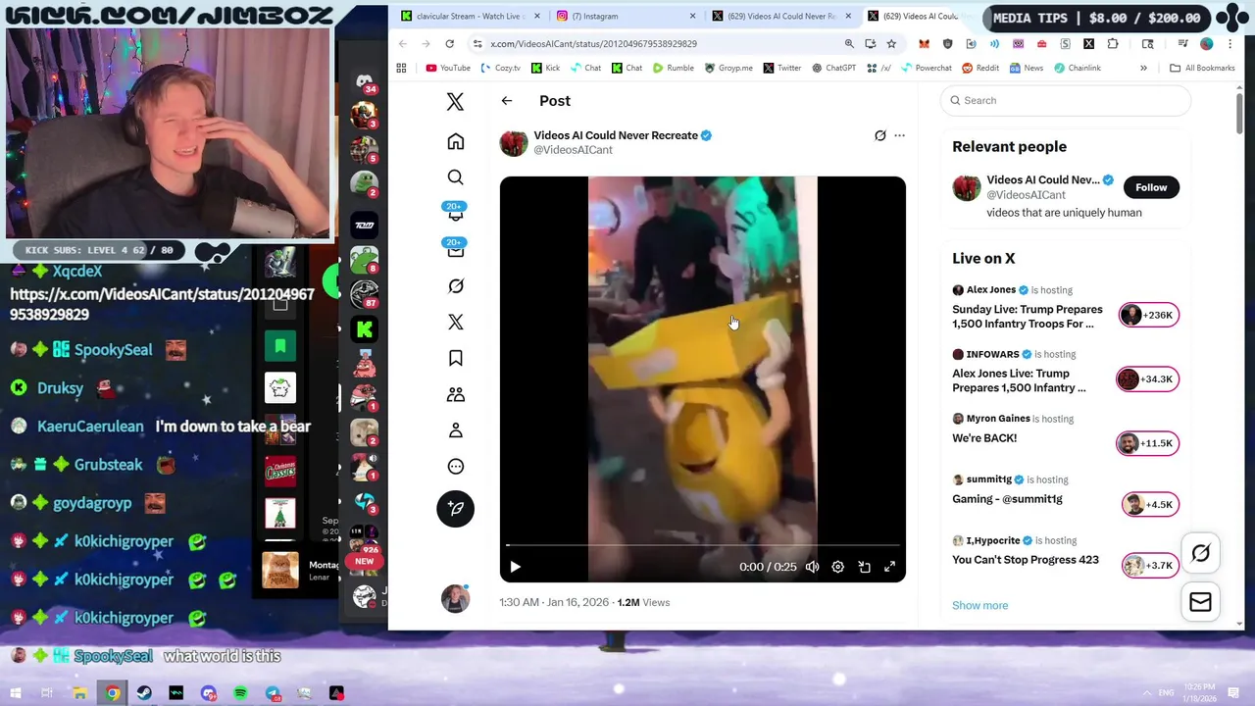Open summit1g Gaming live broadcast
The width and height of the screenshot is (1255, 706).
1065,490
